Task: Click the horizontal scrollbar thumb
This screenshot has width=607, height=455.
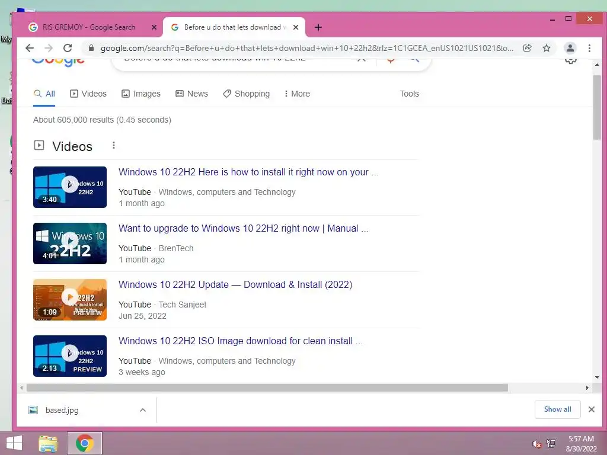Action: coord(267,387)
